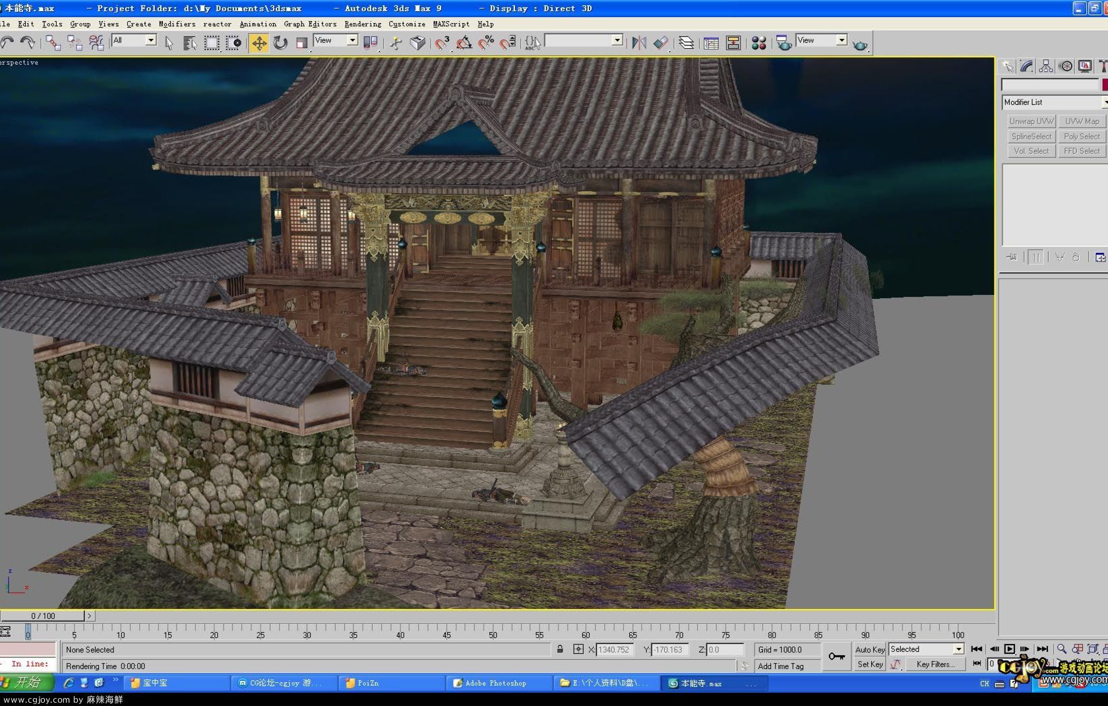Click the Add Time Tag area
The width and height of the screenshot is (1108, 706).
tap(787, 666)
